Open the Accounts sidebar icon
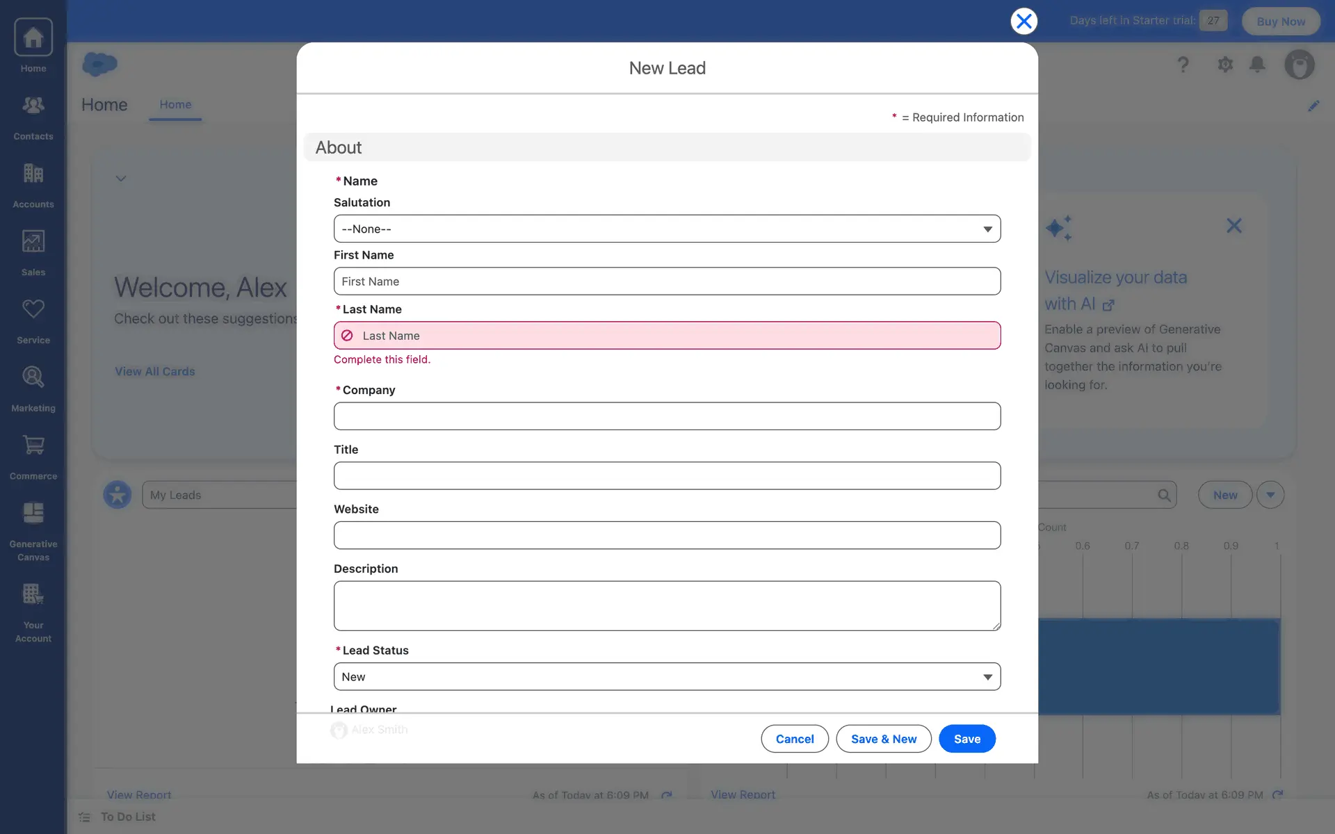Image resolution: width=1335 pixels, height=834 pixels. (x=33, y=185)
